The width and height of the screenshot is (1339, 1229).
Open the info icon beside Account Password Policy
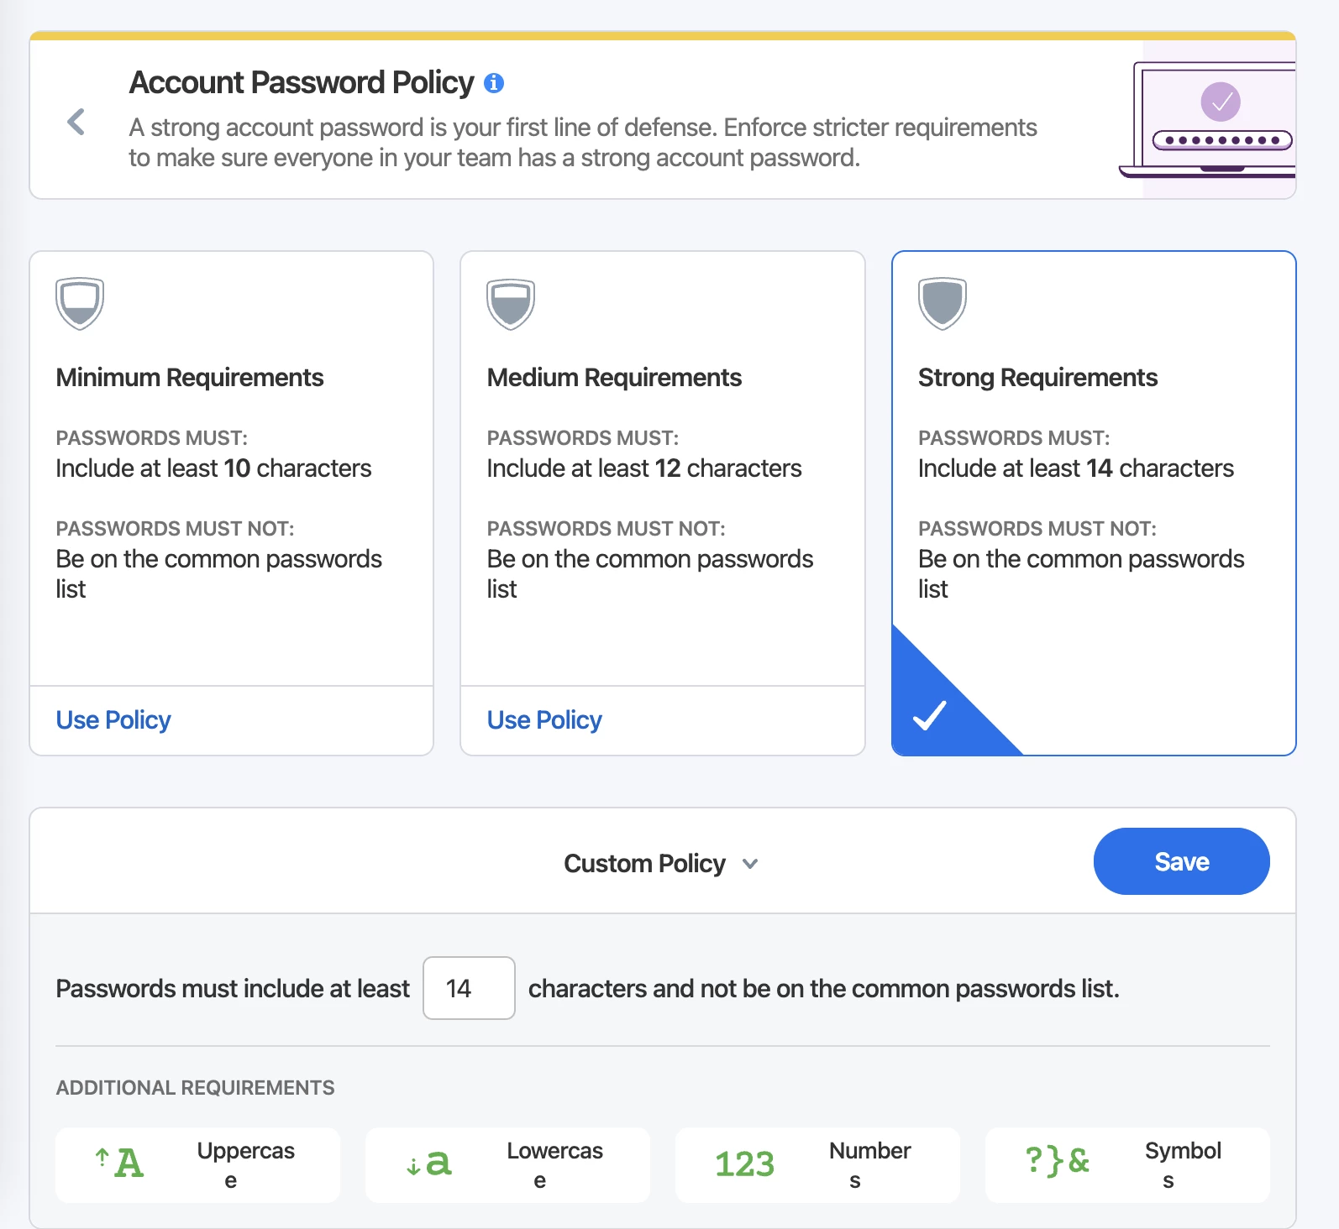[x=494, y=83]
